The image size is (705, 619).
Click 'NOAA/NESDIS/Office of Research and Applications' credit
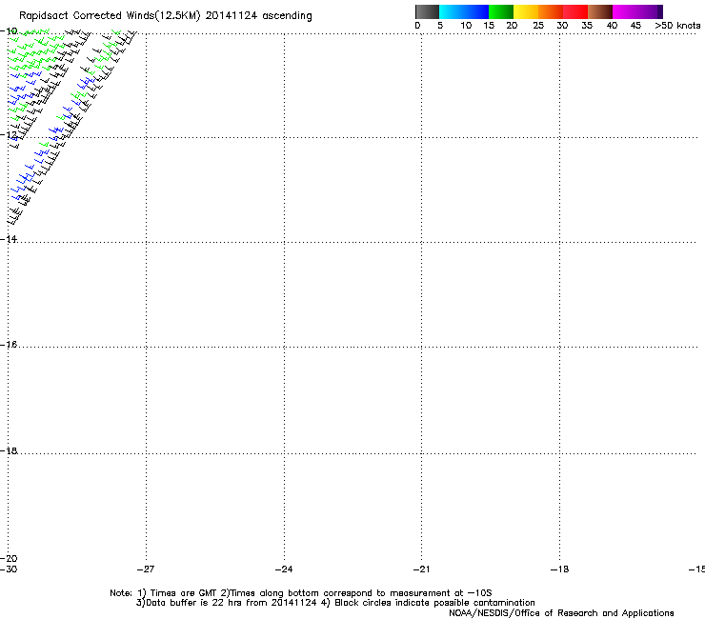tap(561, 613)
